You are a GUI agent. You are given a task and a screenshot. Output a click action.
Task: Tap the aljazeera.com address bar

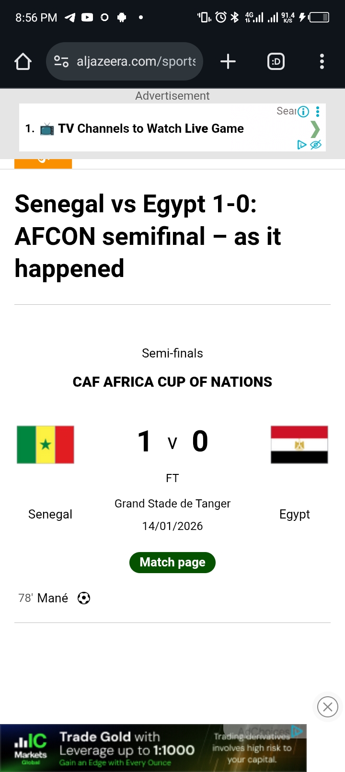tap(137, 61)
